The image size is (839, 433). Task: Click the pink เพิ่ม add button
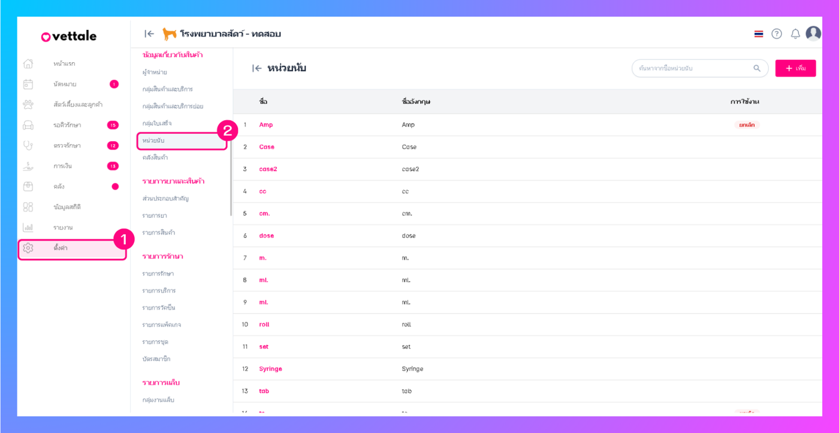795,68
